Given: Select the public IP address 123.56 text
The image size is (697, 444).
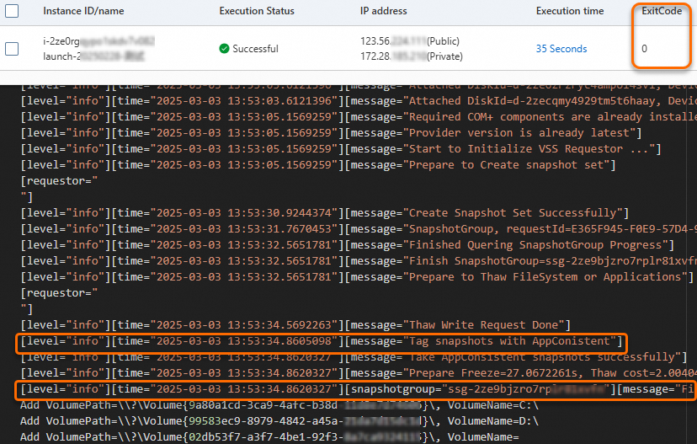Looking at the screenshot, I should [x=410, y=41].
